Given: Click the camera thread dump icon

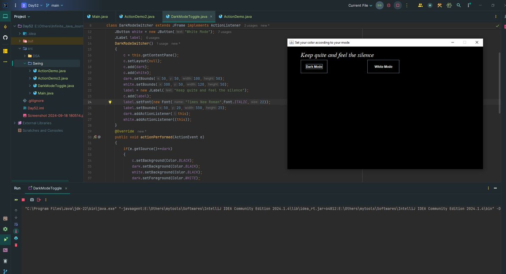Looking at the screenshot, I should (x=32, y=200).
